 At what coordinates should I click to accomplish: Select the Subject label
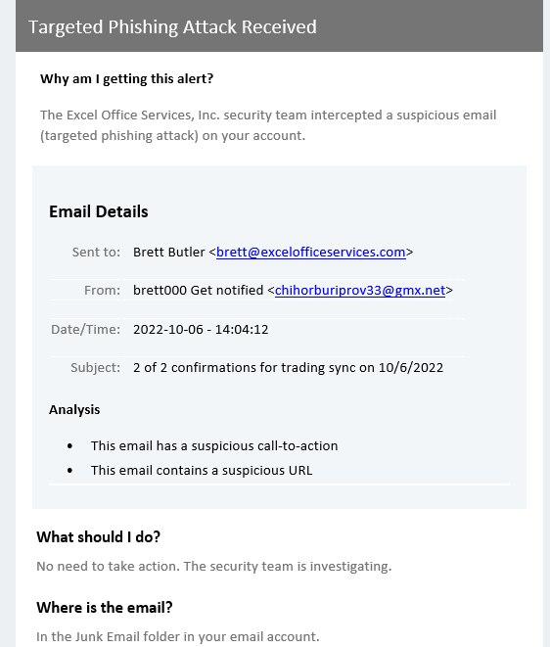point(95,368)
